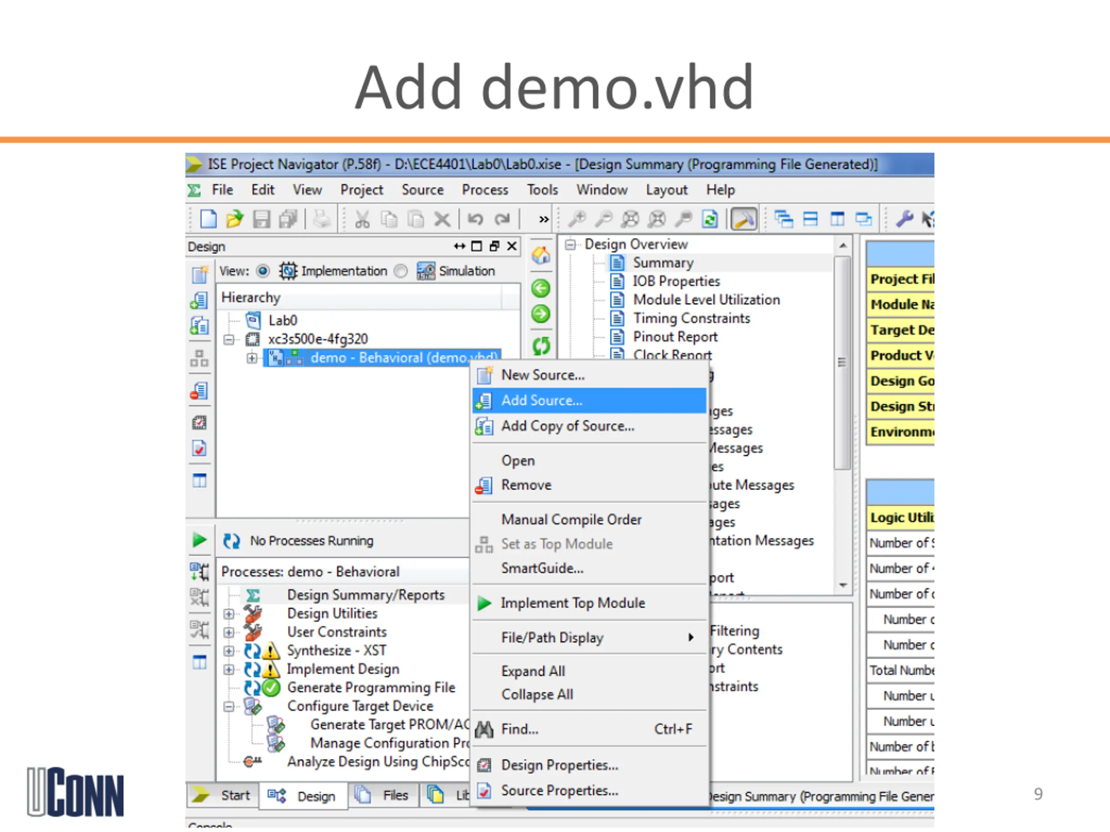Choose Collapse All in context menu
The width and height of the screenshot is (1110, 832).
[589, 695]
